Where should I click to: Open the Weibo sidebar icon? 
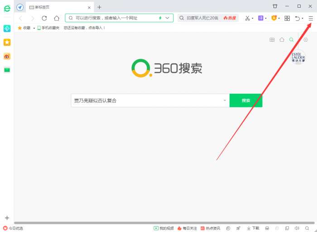pos(7,57)
